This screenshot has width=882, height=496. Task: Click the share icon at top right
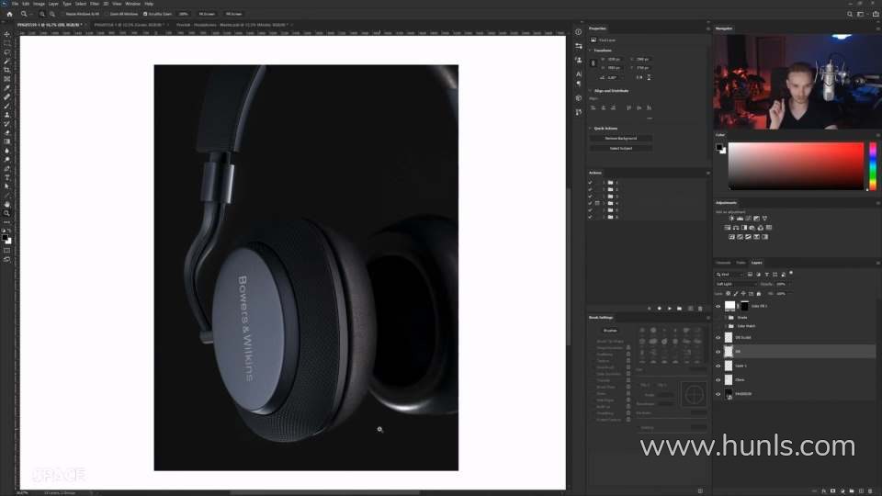tap(876, 14)
